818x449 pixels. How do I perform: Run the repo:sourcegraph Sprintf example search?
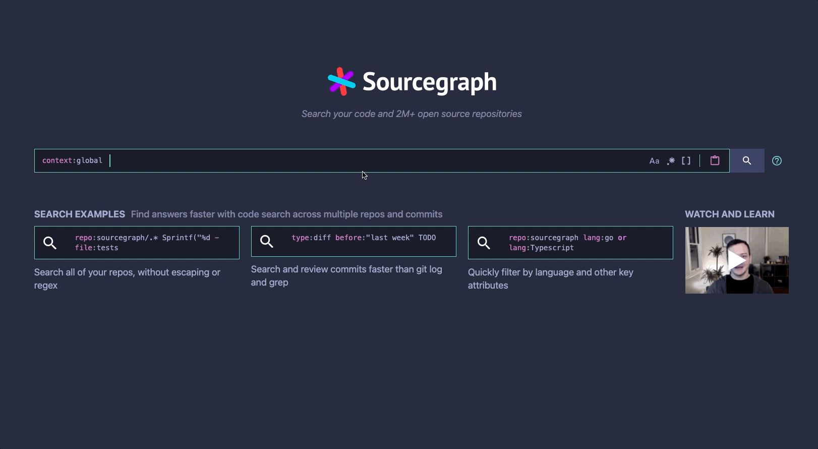click(x=137, y=243)
